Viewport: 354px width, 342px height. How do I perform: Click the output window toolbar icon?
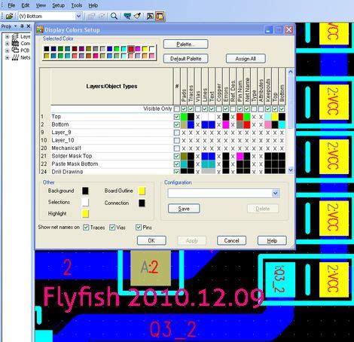150,16
